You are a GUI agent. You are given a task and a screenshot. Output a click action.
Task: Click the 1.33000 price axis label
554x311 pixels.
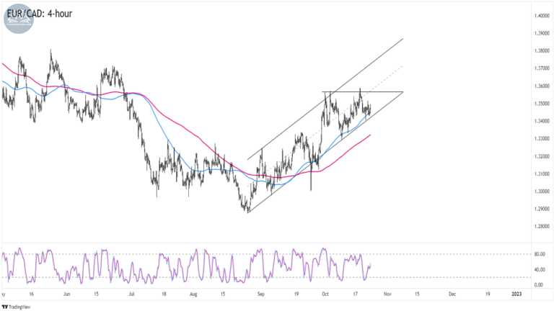542,138
